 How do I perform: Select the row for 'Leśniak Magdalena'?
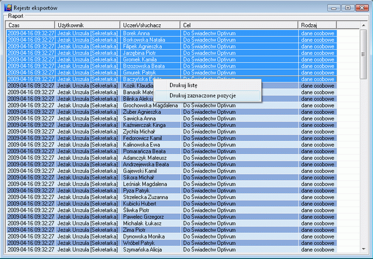(171, 184)
